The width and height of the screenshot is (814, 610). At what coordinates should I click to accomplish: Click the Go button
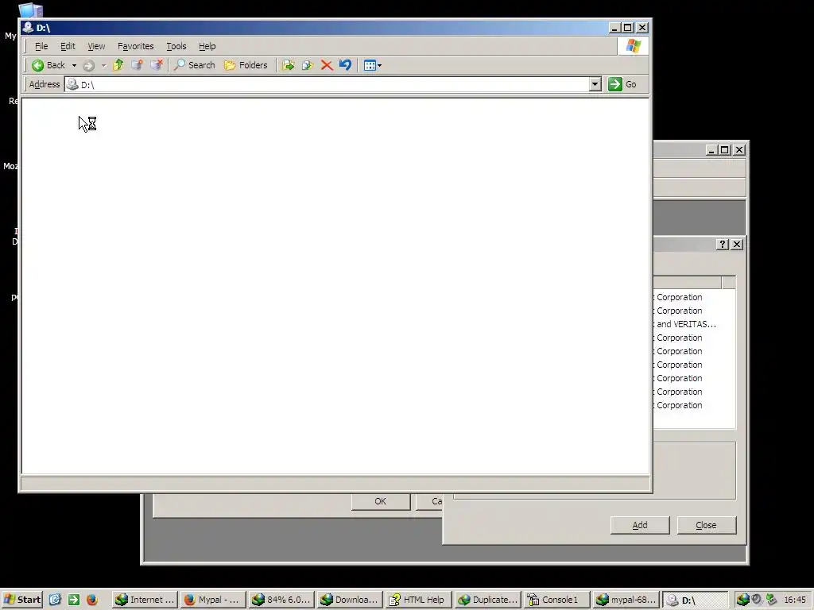(622, 84)
